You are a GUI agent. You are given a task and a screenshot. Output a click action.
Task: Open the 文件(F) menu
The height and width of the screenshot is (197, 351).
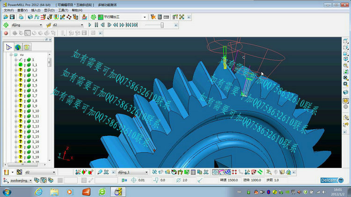pyautogui.click(x=9, y=10)
